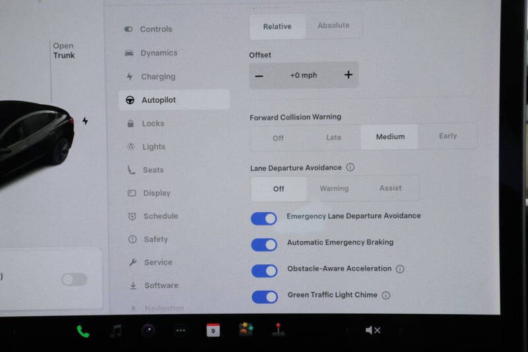Open the Phone app in the dock
Viewport: 528px width, 352px height.
pyautogui.click(x=83, y=331)
